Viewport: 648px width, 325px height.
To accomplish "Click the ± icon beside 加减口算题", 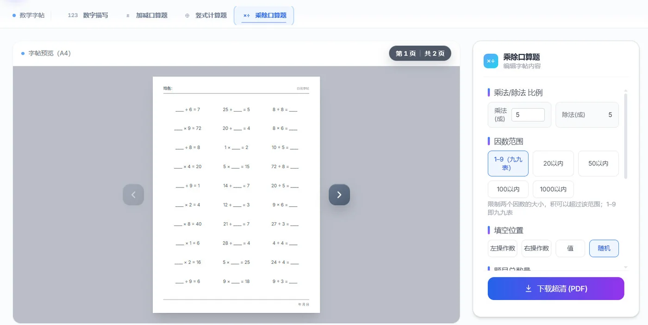I will (x=128, y=15).
